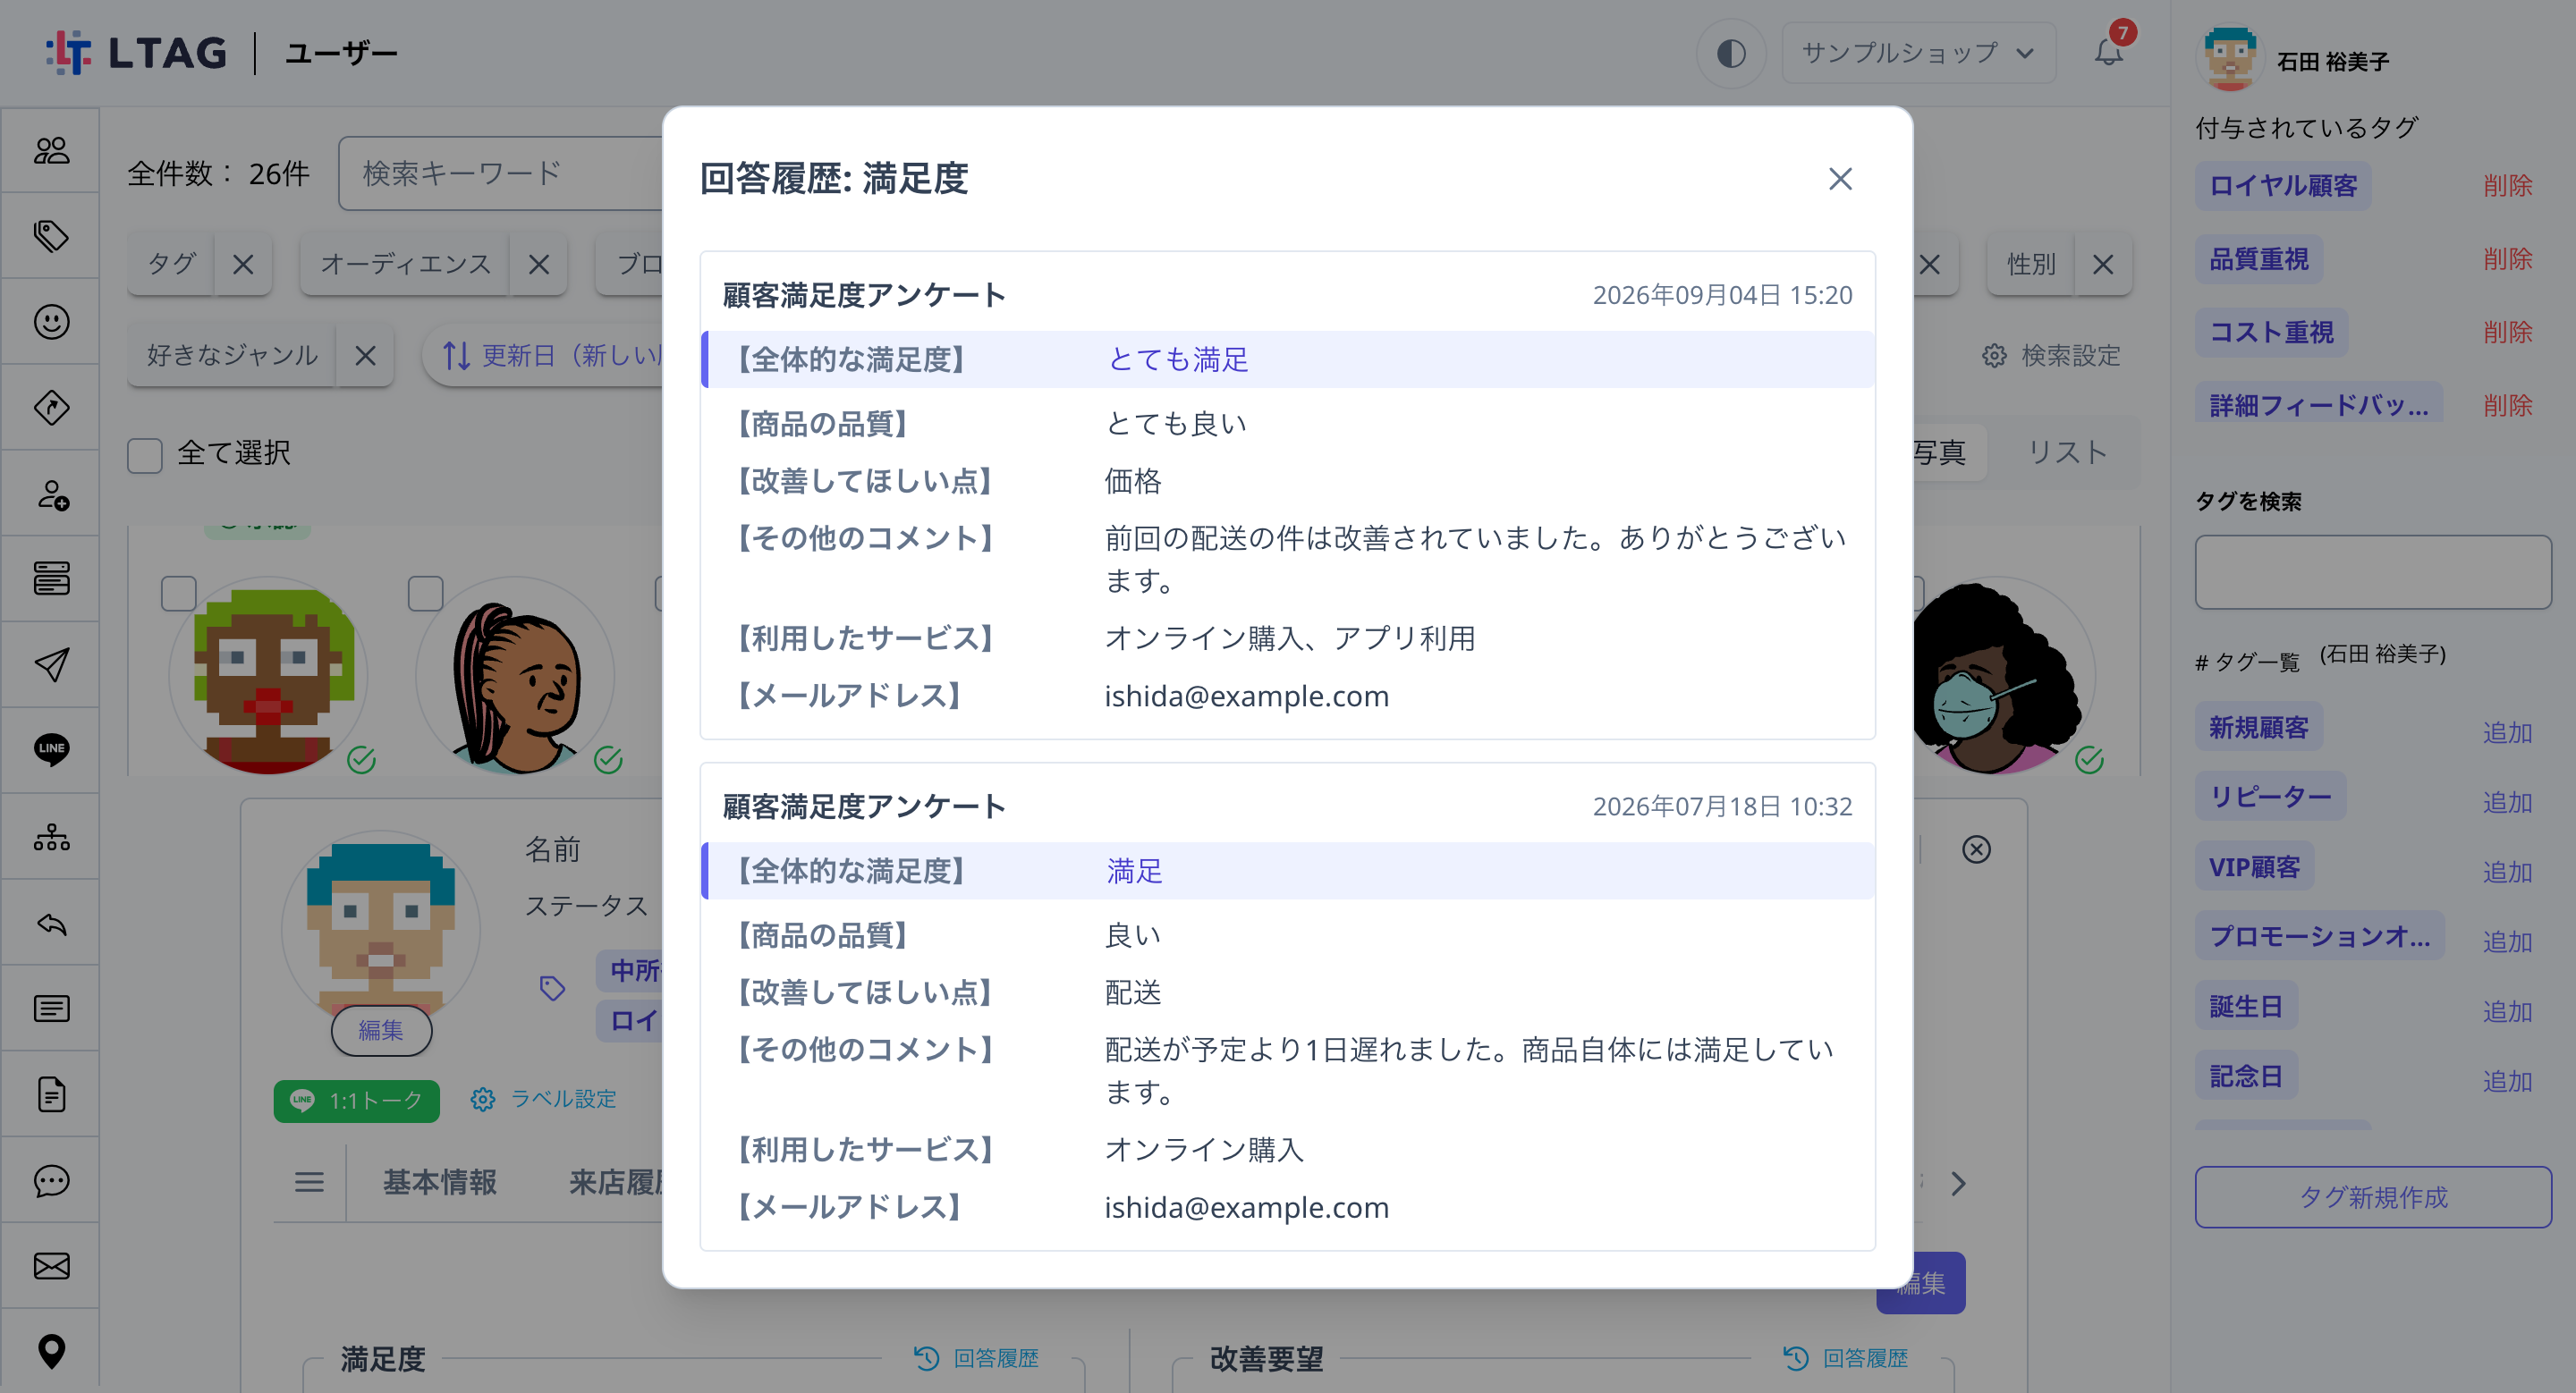Add the 記念日 tag
This screenshot has width=2576, height=1393.
click(2508, 1081)
